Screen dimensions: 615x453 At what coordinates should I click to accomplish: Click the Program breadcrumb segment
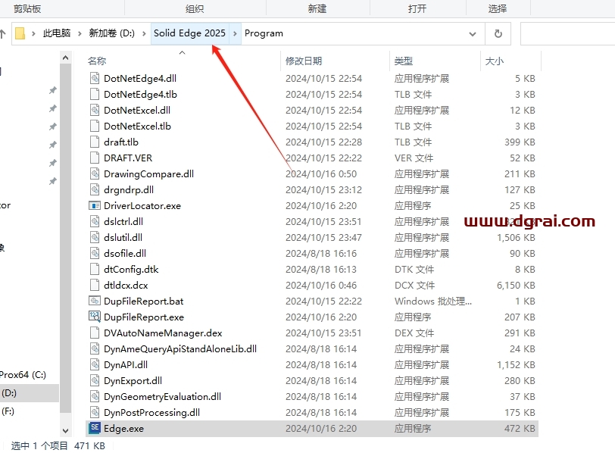(264, 33)
